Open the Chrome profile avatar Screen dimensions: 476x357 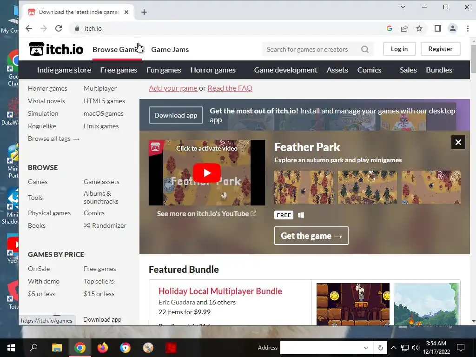coord(453,28)
